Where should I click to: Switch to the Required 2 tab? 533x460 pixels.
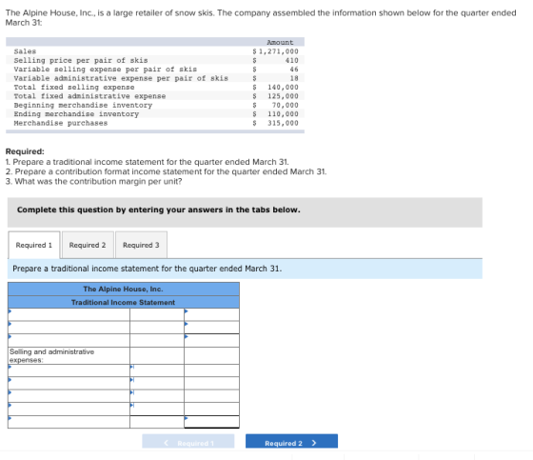[88, 245]
